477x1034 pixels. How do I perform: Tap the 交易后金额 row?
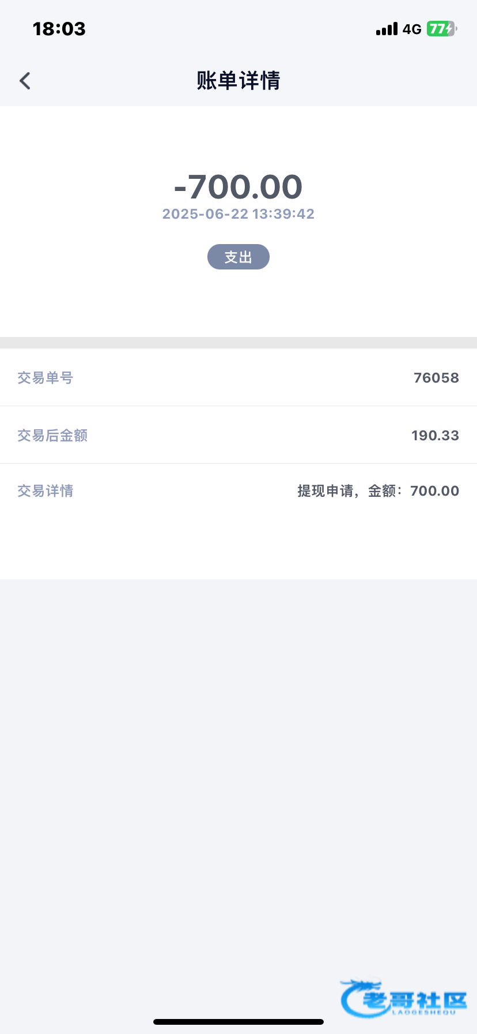coord(238,436)
